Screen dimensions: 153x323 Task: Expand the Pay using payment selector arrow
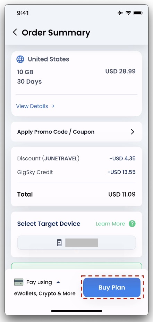click(58, 282)
